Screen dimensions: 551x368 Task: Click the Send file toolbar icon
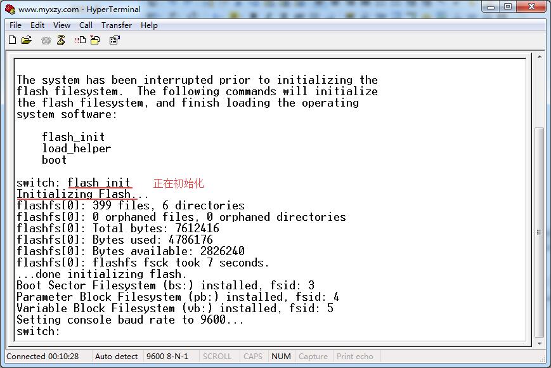tap(81, 40)
